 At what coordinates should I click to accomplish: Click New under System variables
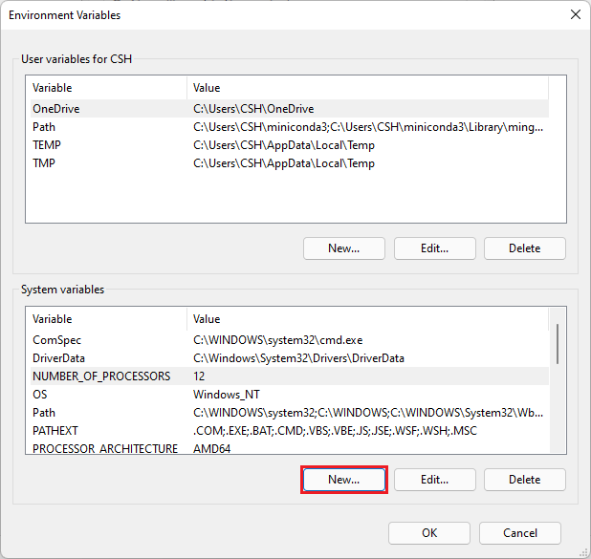343,480
